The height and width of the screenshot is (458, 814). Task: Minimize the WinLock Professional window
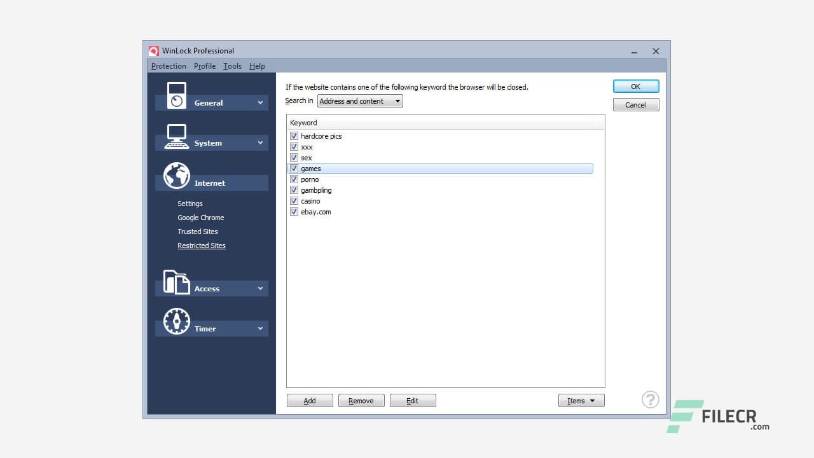[635, 51]
